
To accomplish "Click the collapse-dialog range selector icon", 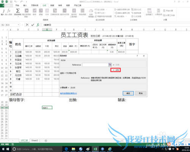I will tap(110, 65).
